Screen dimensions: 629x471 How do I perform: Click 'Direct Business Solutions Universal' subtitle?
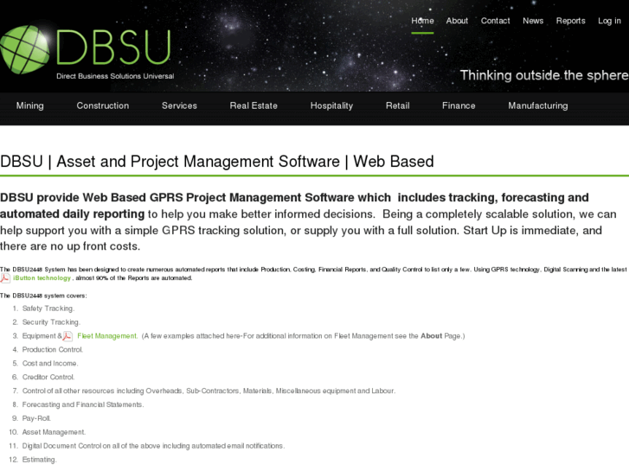point(115,76)
